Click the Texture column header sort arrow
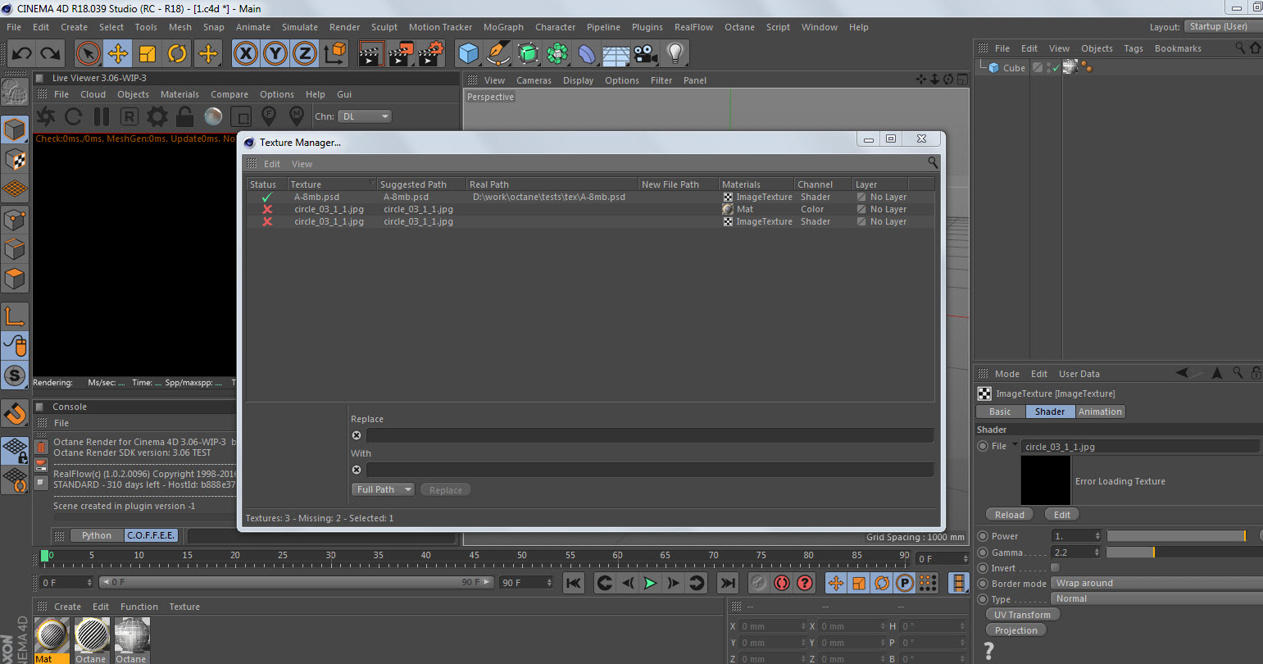 coord(372,184)
